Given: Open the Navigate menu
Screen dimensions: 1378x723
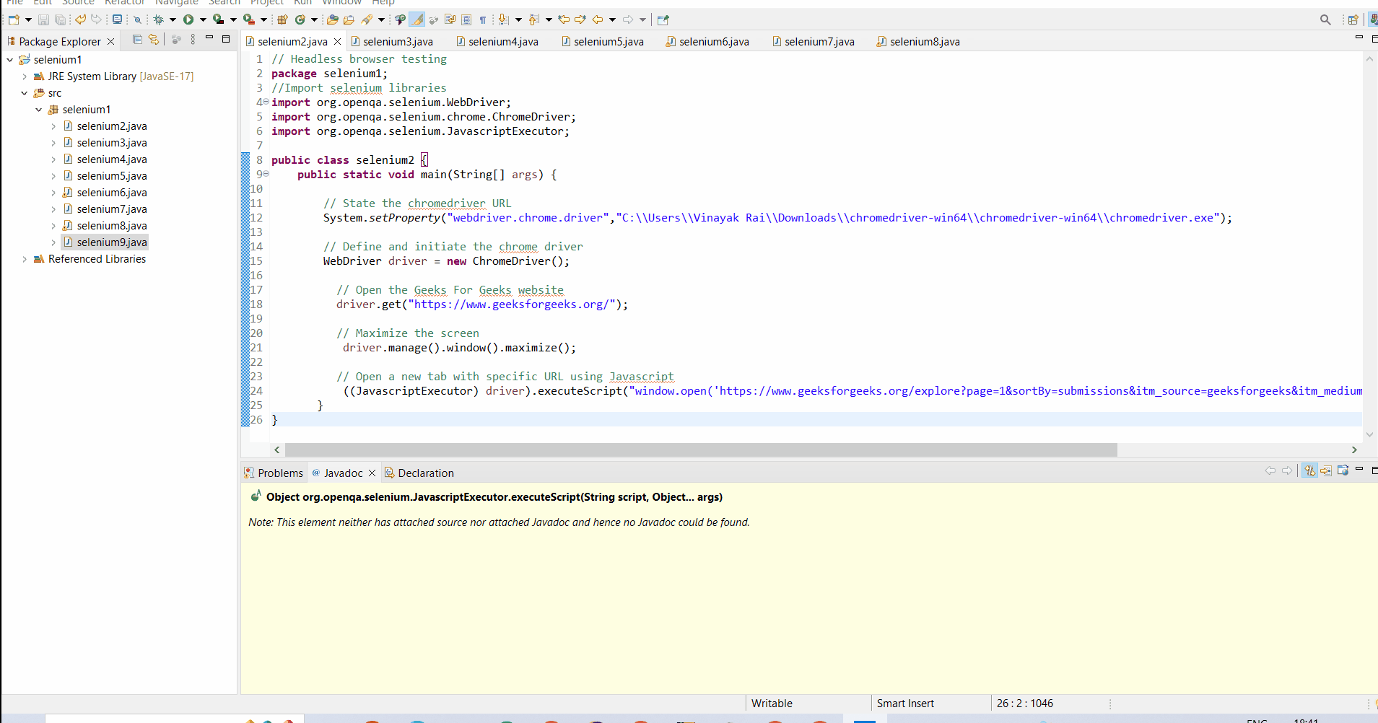Looking at the screenshot, I should coord(177,3).
